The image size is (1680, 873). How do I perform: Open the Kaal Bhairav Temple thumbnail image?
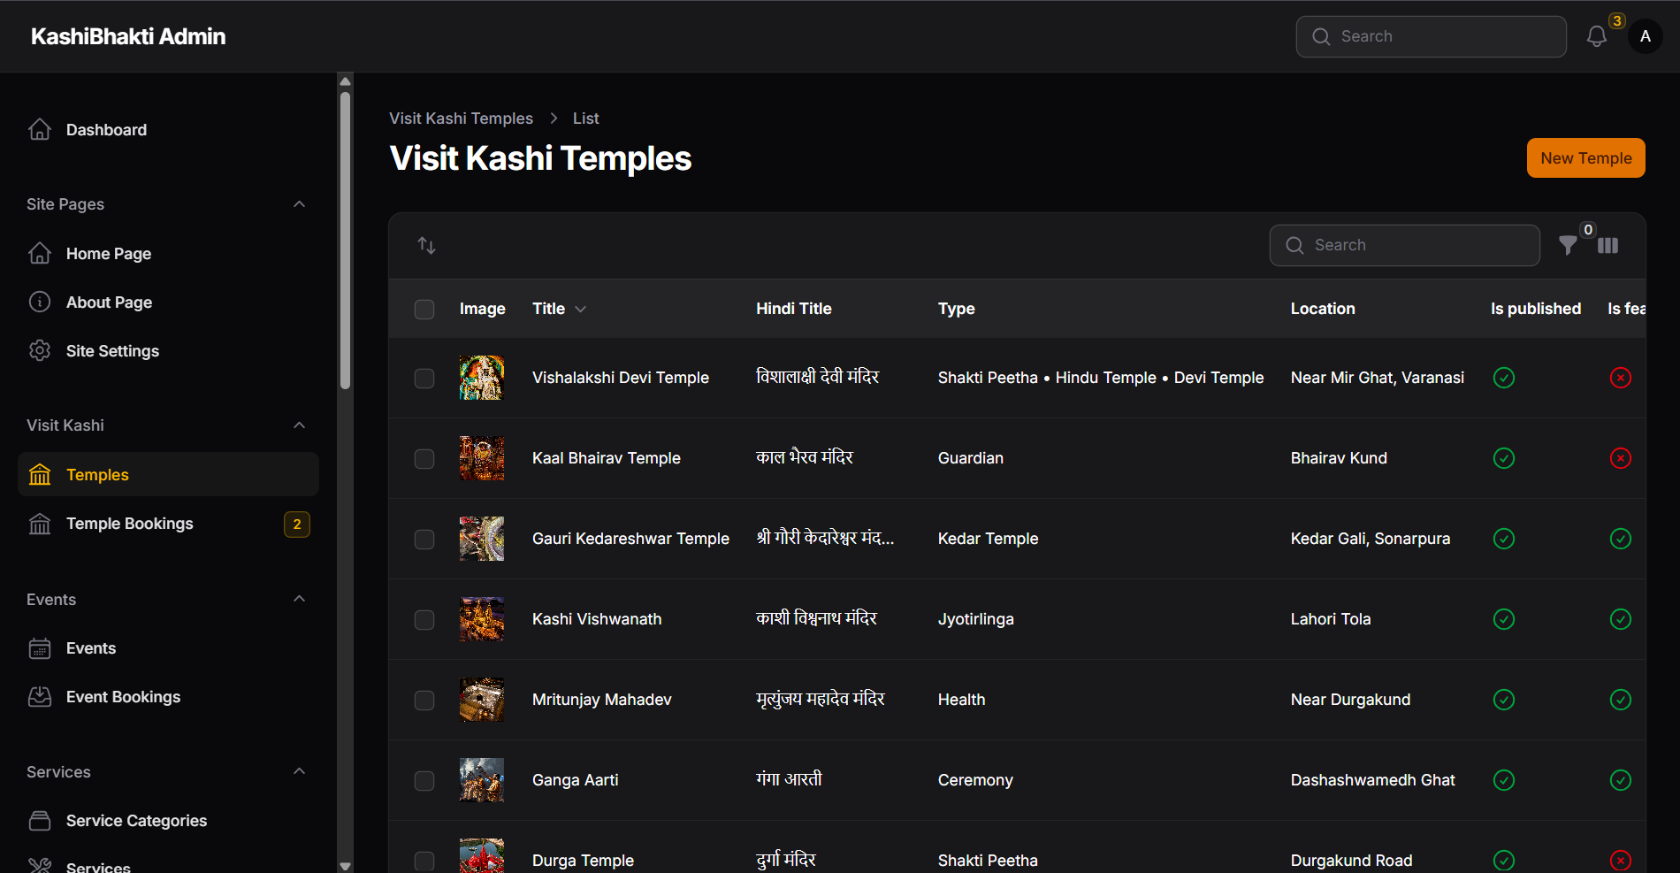[482, 458]
